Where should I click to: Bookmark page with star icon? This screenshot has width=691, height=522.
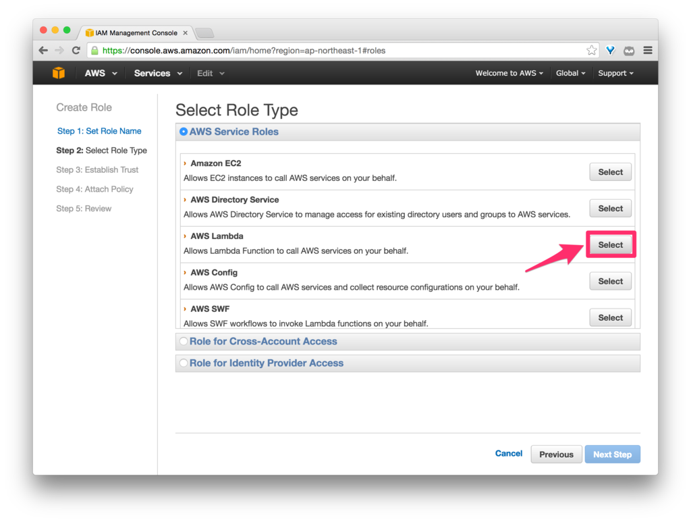point(591,50)
